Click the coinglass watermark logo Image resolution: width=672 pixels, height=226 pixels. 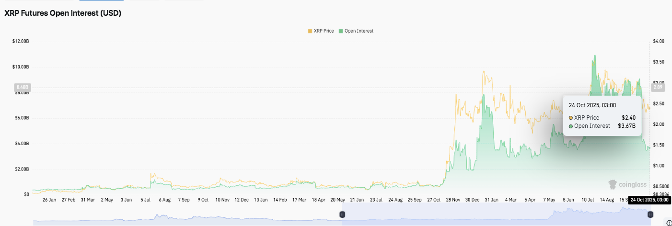coord(627,184)
